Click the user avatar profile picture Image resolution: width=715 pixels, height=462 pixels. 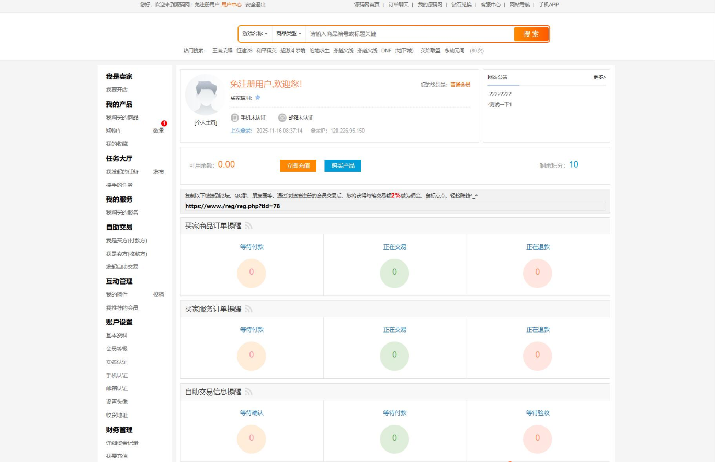coord(205,95)
